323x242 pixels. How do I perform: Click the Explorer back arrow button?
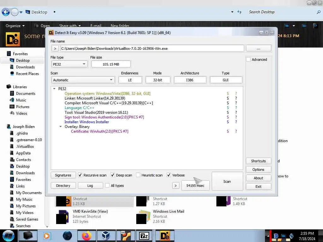click(x=6, y=12)
